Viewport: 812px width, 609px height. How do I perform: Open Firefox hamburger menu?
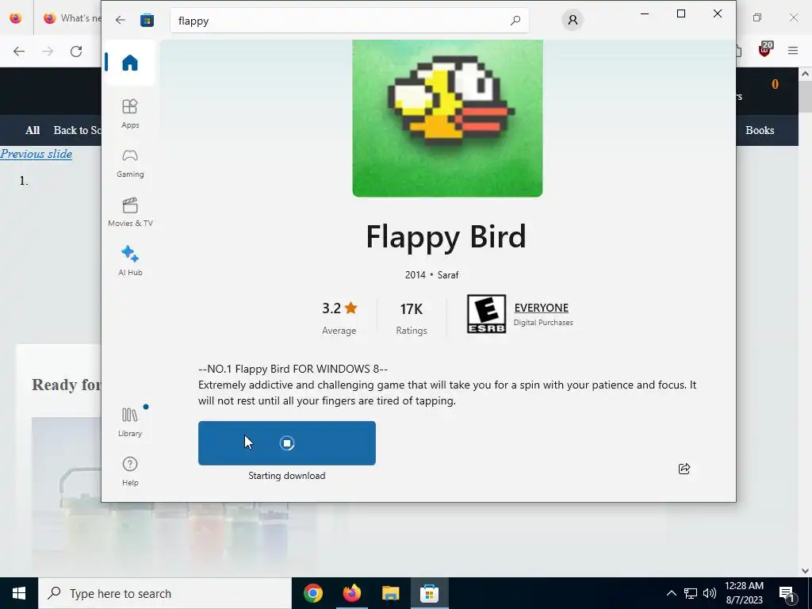(x=793, y=51)
